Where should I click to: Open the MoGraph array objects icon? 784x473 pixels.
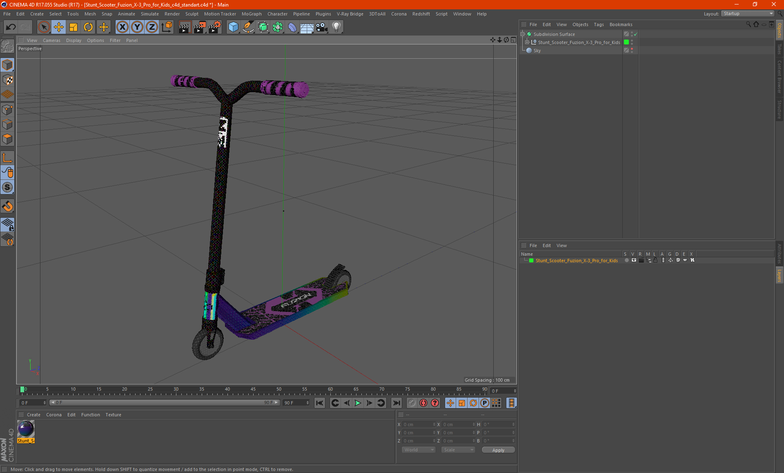(x=278, y=27)
